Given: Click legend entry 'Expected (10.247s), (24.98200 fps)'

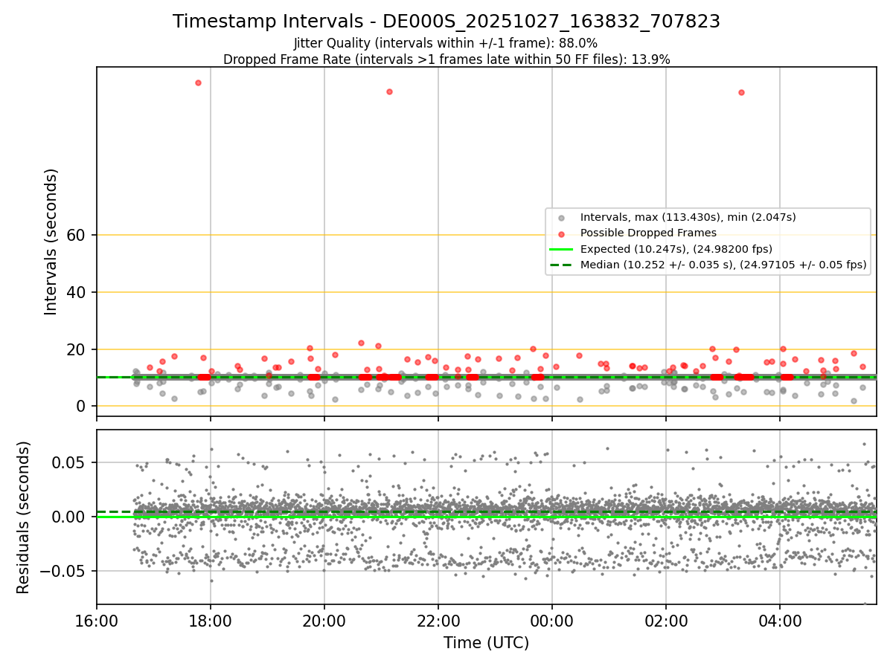Looking at the screenshot, I should click(676, 249).
